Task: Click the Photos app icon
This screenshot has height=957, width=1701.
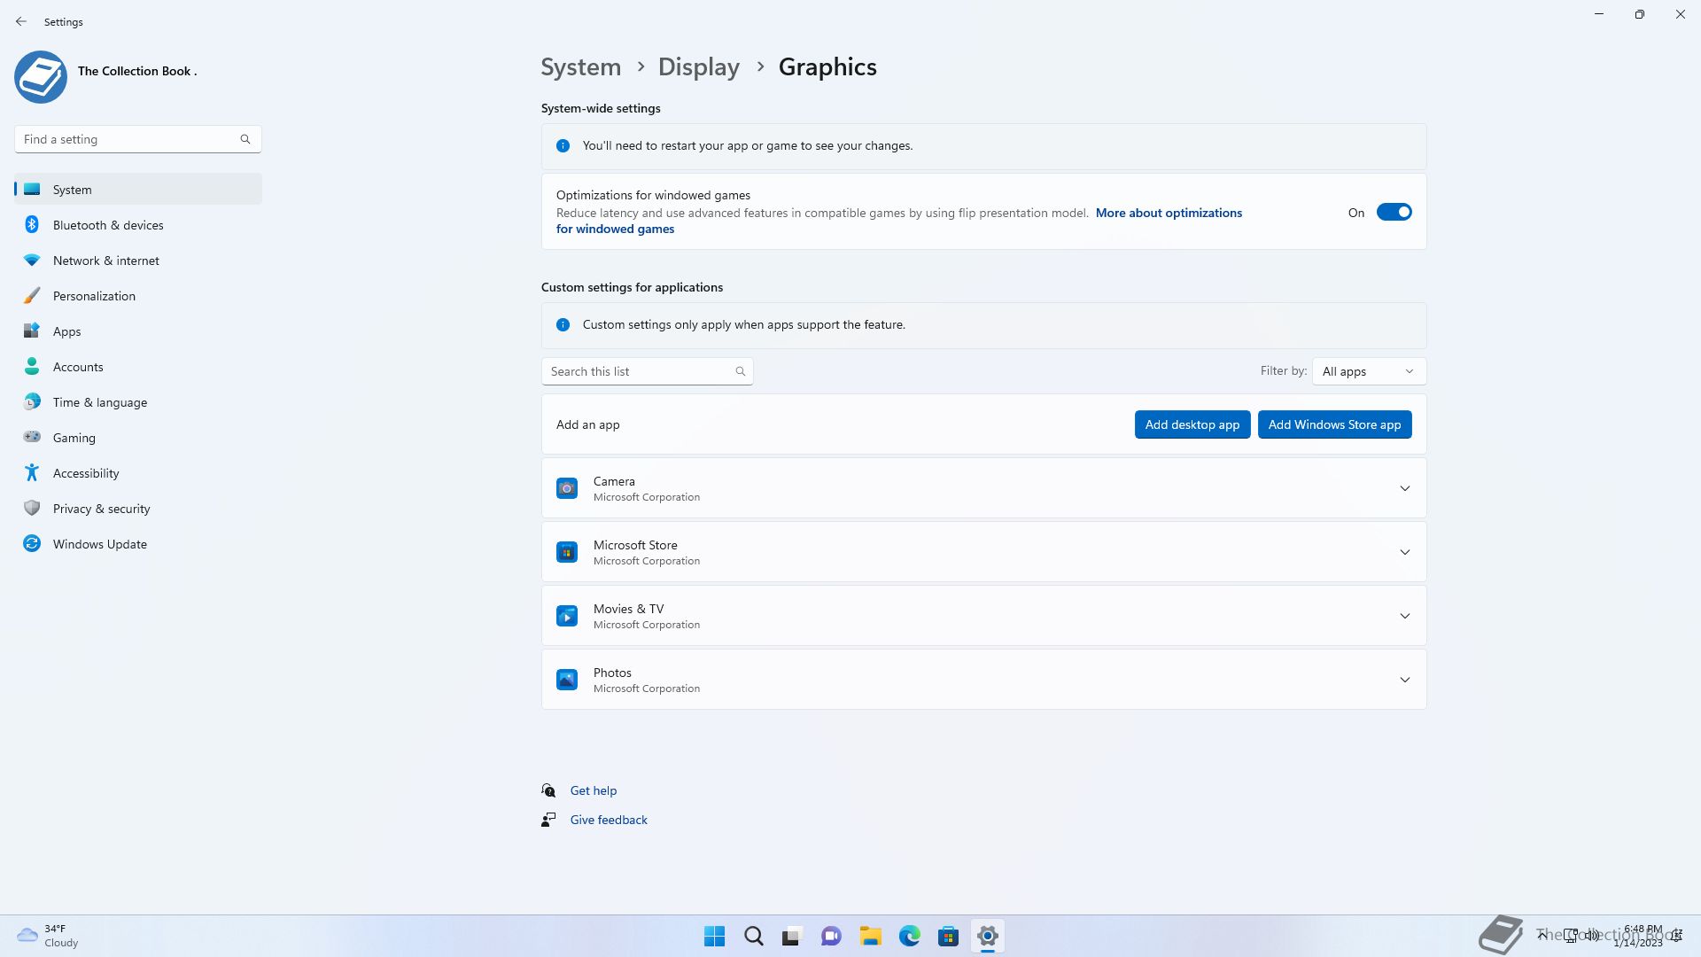Action: click(567, 680)
